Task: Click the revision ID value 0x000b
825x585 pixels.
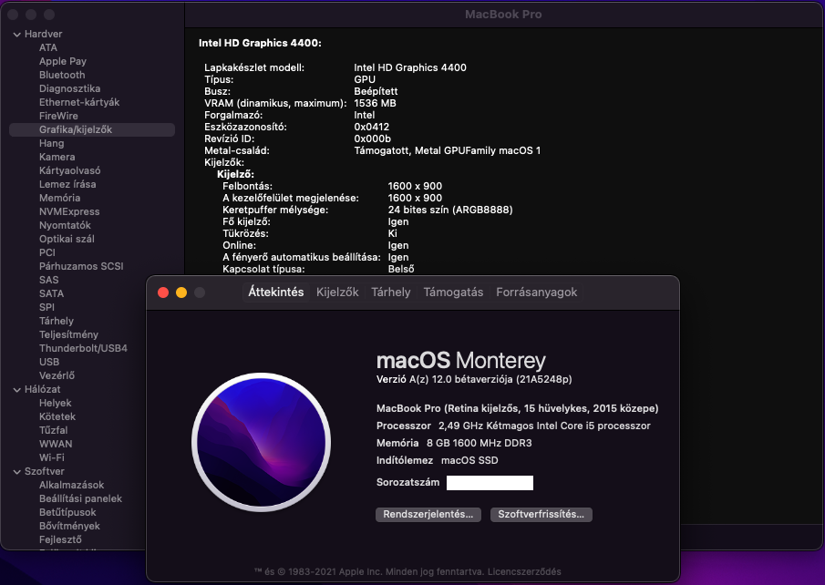Action: coord(373,139)
